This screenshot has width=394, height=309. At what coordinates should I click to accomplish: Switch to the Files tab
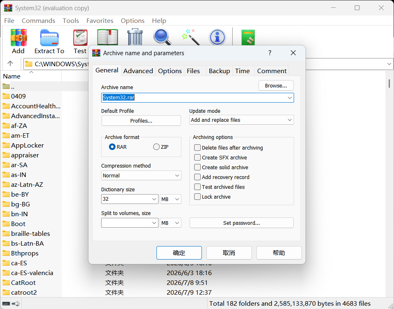tap(193, 71)
